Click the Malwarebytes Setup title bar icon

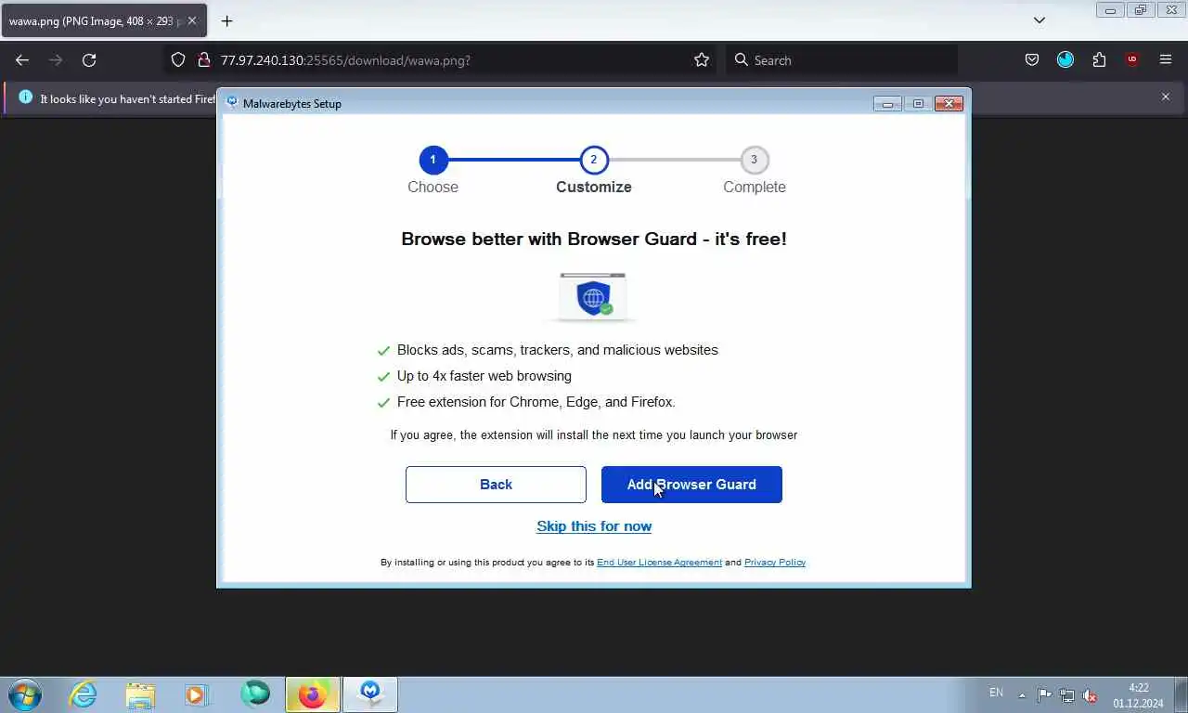[232, 103]
